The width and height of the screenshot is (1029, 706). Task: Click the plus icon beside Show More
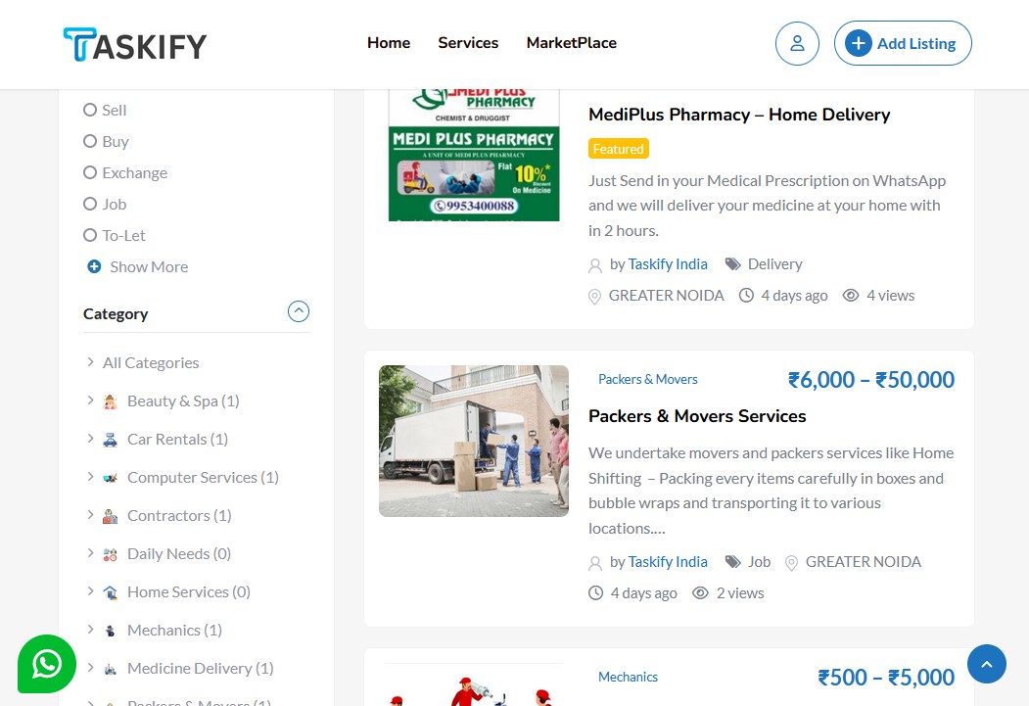coord(95,266)
